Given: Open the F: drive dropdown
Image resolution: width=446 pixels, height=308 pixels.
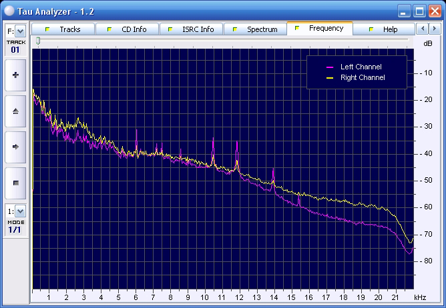Looking at the screenshot, I should pos(20,31).
